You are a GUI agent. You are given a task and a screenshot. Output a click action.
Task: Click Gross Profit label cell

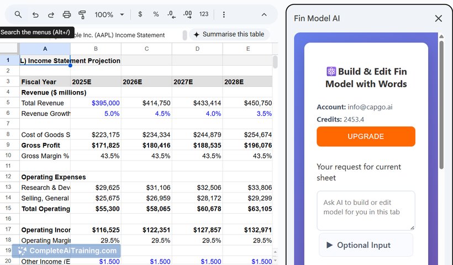point(45,145)
